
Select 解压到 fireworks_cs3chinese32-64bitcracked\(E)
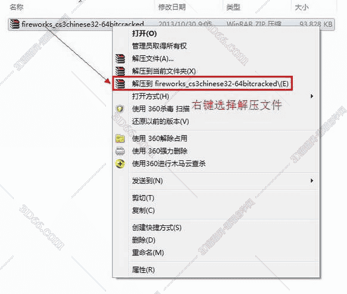pyautogui.click(x=210, y=83)
